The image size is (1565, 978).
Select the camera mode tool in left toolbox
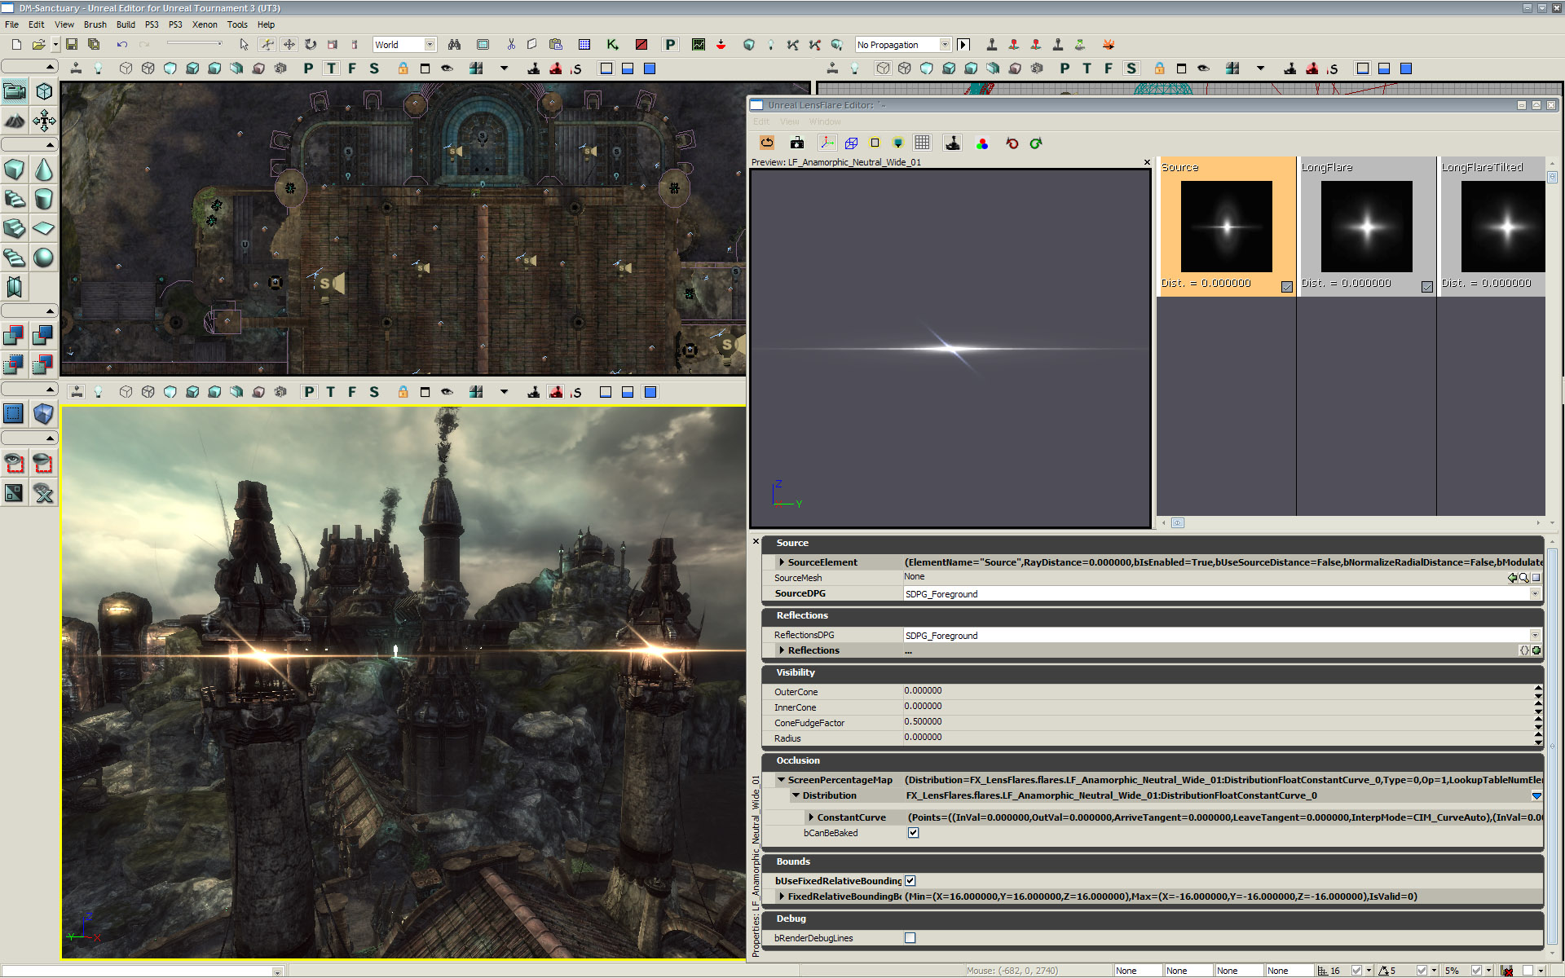[15, 91]
